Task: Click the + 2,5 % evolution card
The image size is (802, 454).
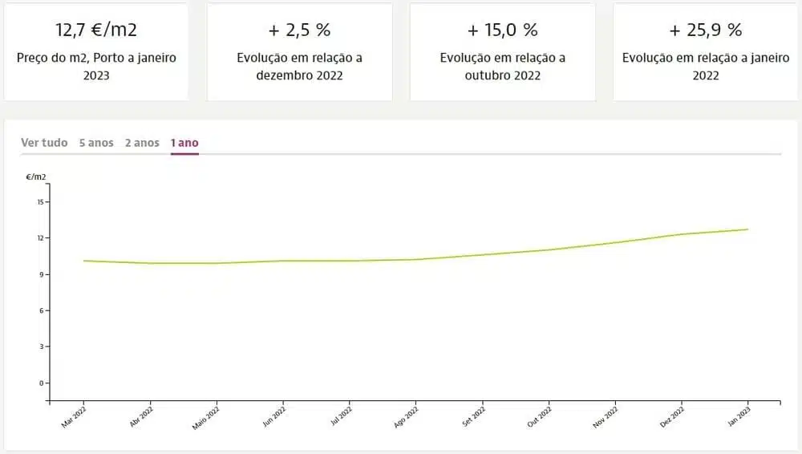Action: pyautogui.click(x=300, y=51)
